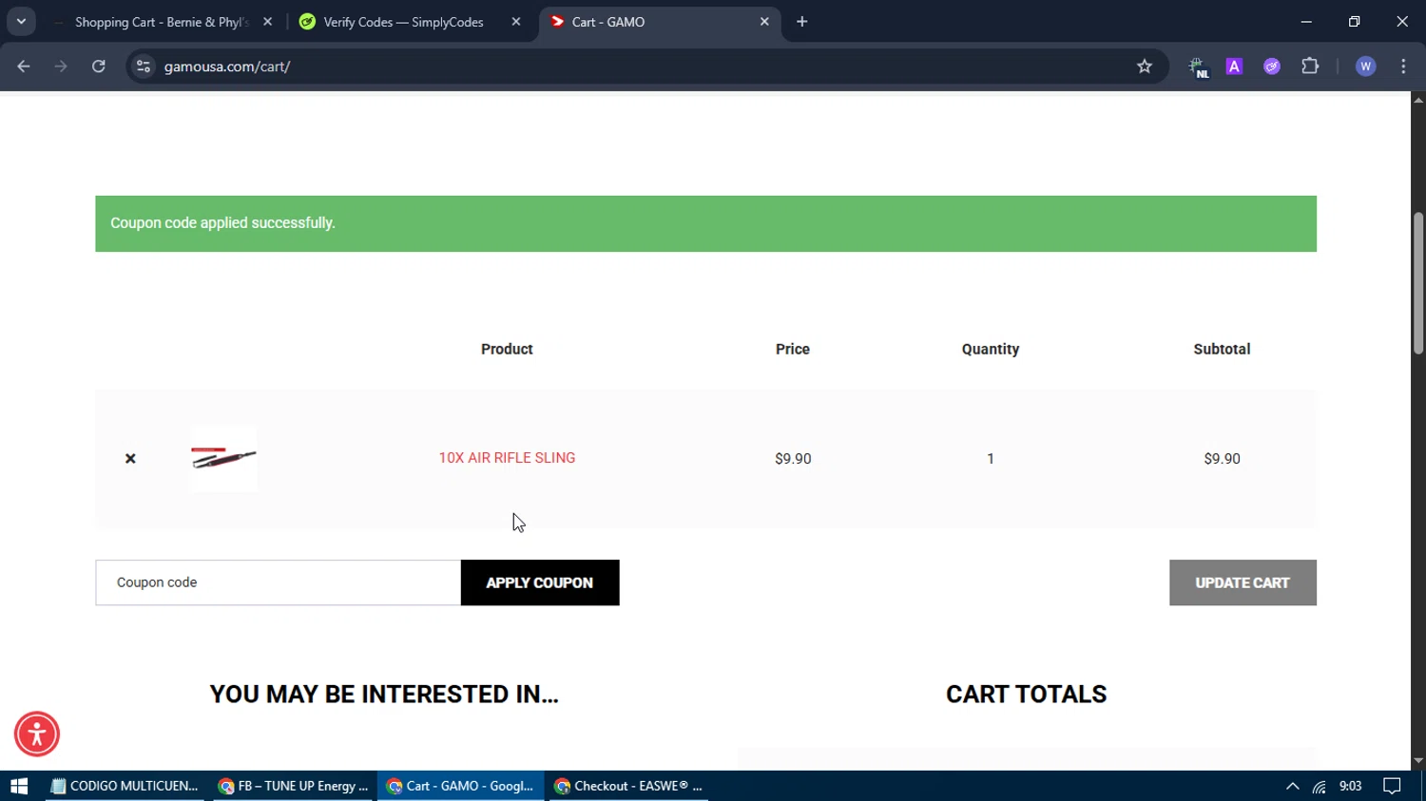The height and width of the screenshot is (801, 1426).
Task: Switch to the Shopping Cart - Bernie & Phyl's tab
Action: 160,22
